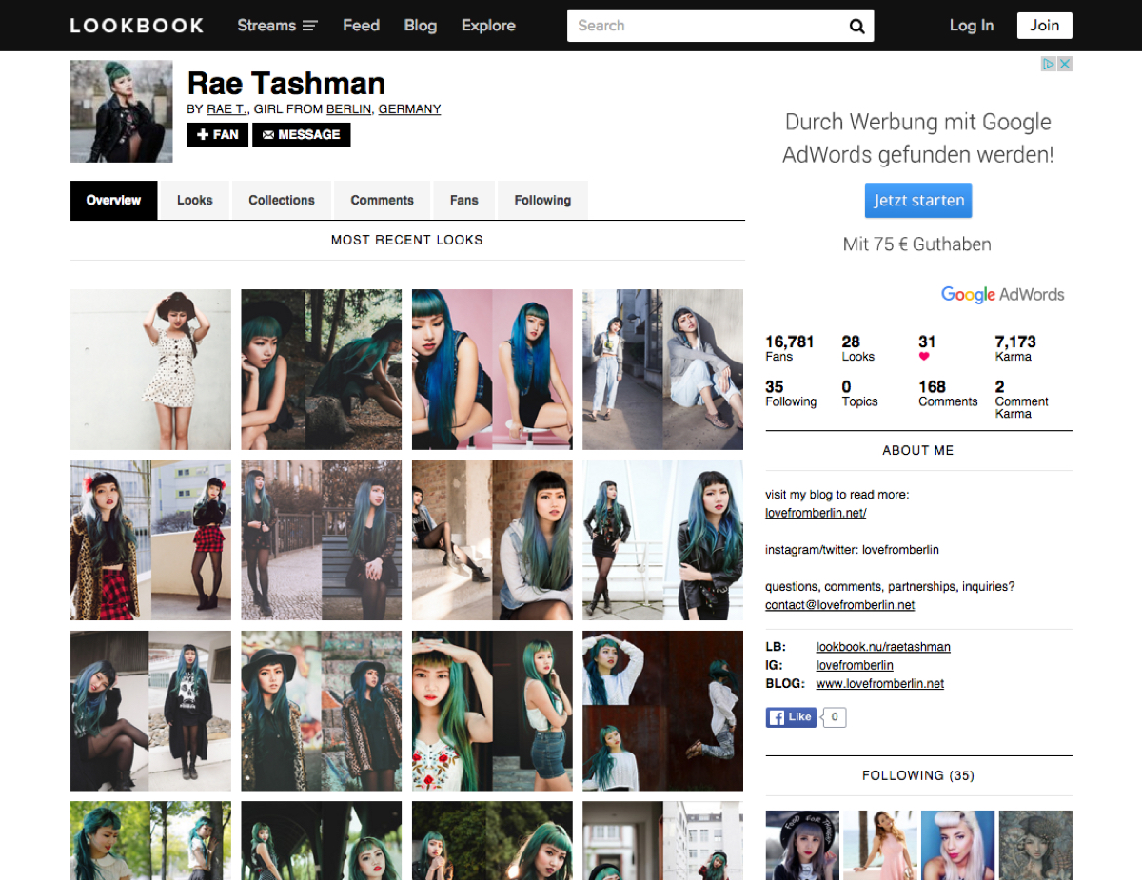Image resolution: width=1142 pixels, height=880 pixels.
Task: Switch to the Fans tab
Action: tap(464, 200)
